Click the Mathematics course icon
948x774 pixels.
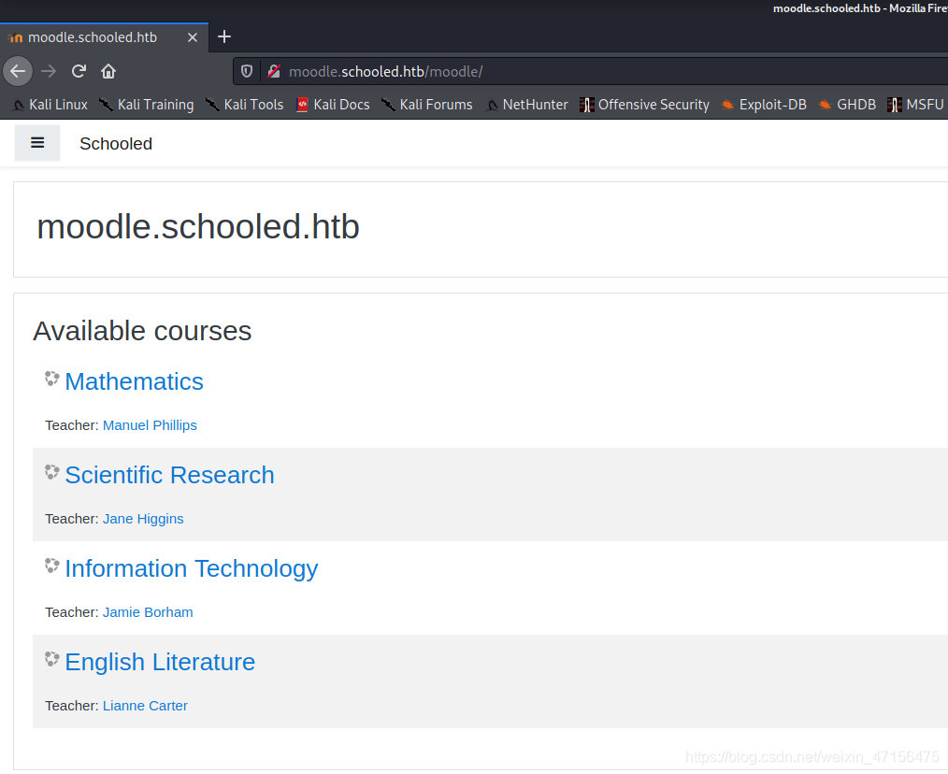52,380
